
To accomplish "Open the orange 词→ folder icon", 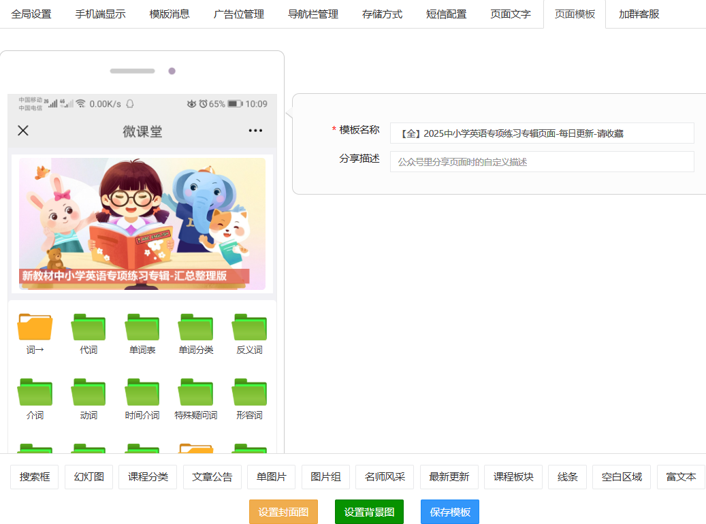I will (x=35, y=327).
